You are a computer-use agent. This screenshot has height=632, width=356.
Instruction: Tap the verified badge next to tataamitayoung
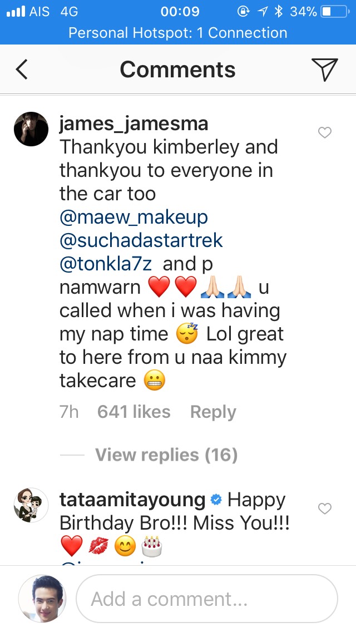click(216, 500)
